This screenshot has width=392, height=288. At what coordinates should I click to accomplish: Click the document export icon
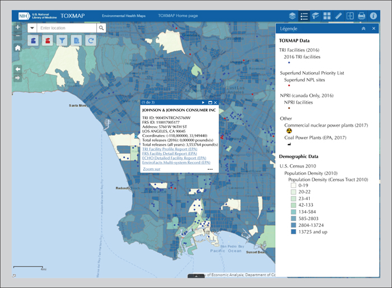[77, 40]
